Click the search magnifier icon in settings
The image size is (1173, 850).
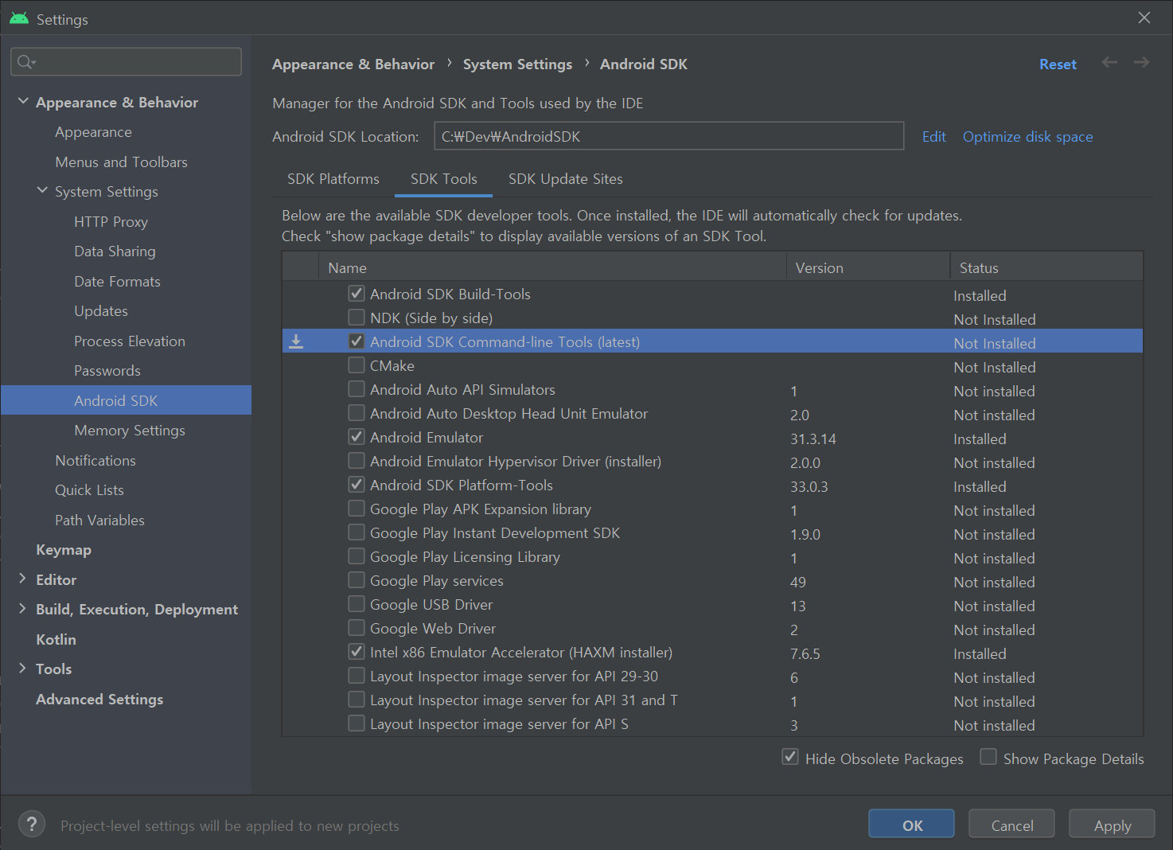click(x=26, y=62)
